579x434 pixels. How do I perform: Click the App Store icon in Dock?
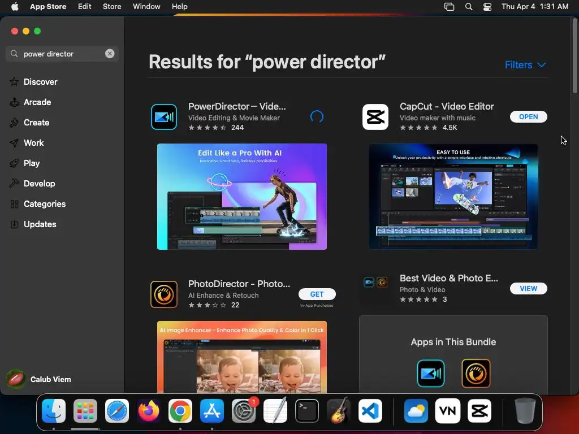tap(212, 411)
